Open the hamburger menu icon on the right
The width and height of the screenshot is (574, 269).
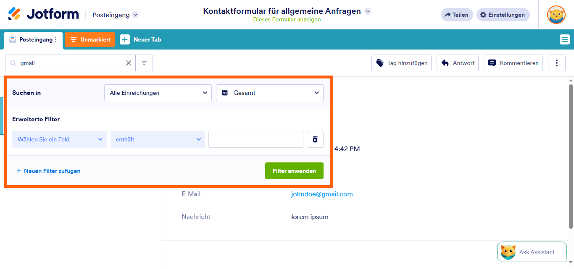[565, 39]
